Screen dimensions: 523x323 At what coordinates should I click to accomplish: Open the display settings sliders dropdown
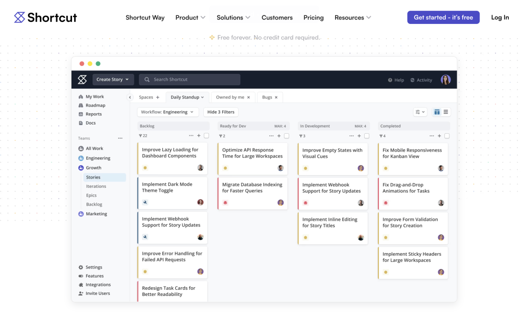420,112
